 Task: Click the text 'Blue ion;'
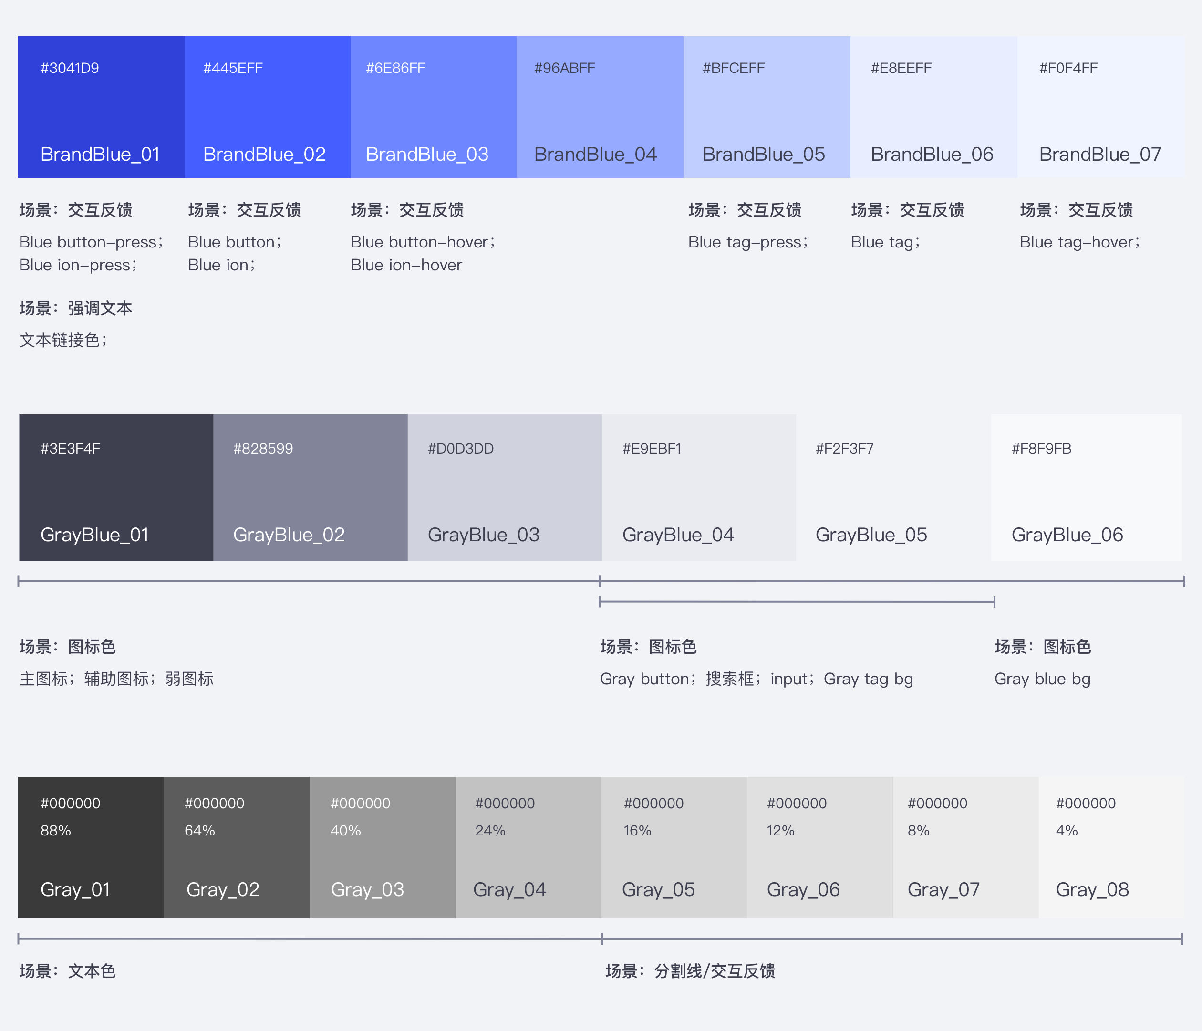221,266
